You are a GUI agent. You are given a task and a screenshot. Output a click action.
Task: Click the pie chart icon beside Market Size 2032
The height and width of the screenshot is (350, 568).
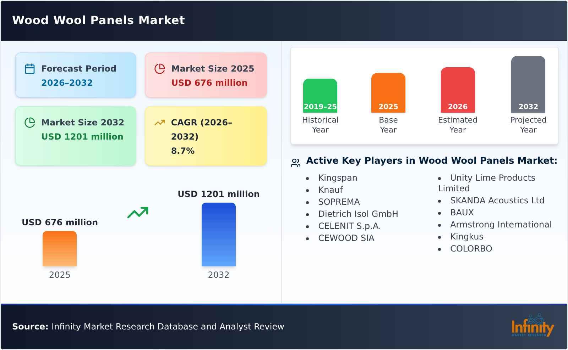tap(30, 123)
